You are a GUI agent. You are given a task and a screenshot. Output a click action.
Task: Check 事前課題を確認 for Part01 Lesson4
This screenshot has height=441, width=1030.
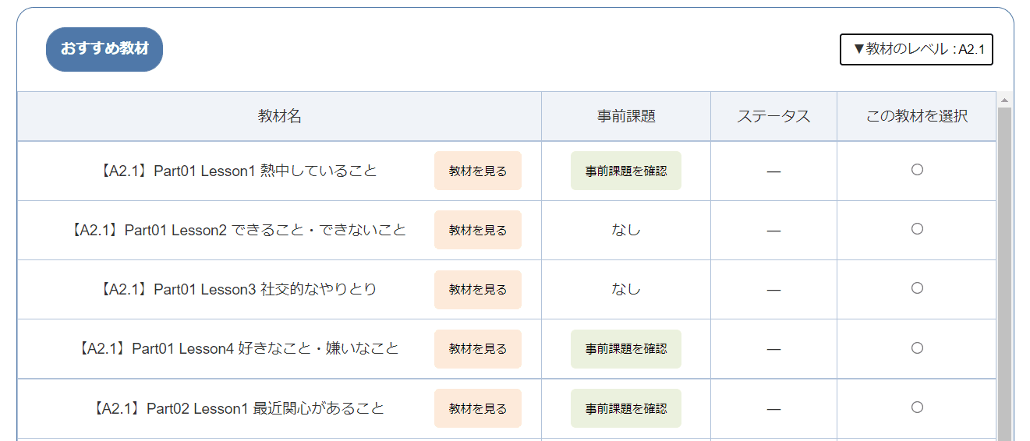[626, 348]
